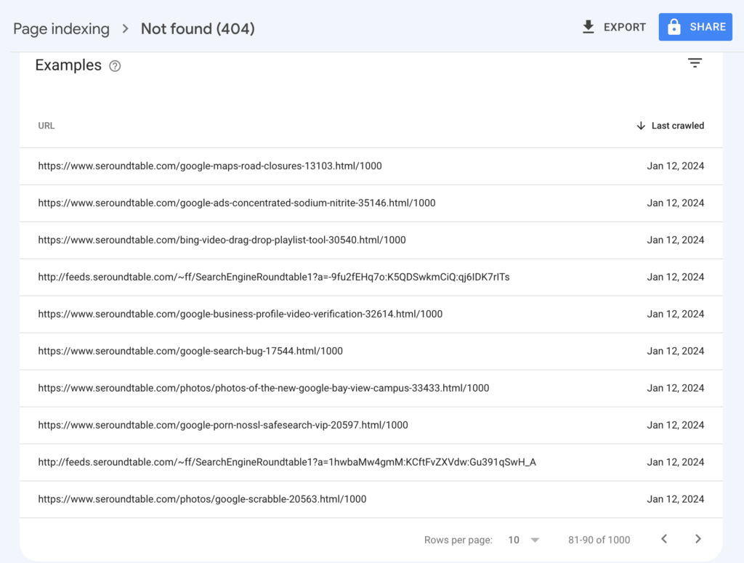The height and width of the screenshot is (563, 744).
Task: Select the google-maps-road-closures URL row
Action: point(210,166)
